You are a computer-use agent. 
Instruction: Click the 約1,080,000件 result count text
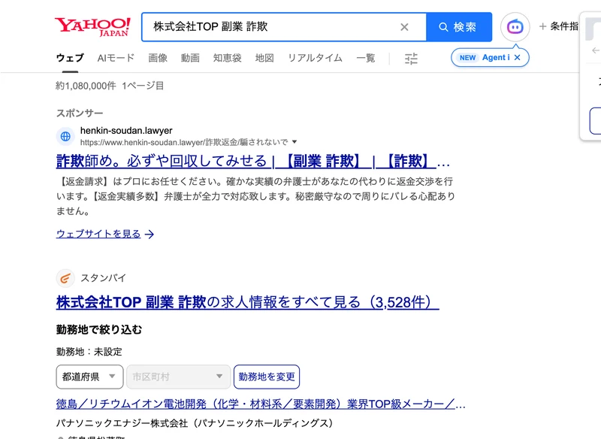pos(86,86)
